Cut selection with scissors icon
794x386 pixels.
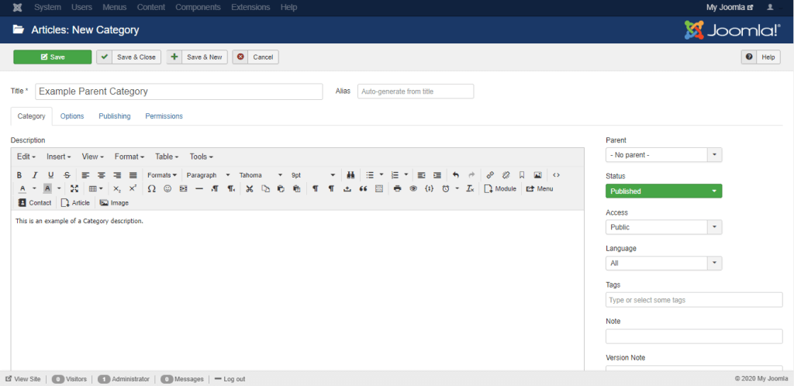tap(249, 188)
